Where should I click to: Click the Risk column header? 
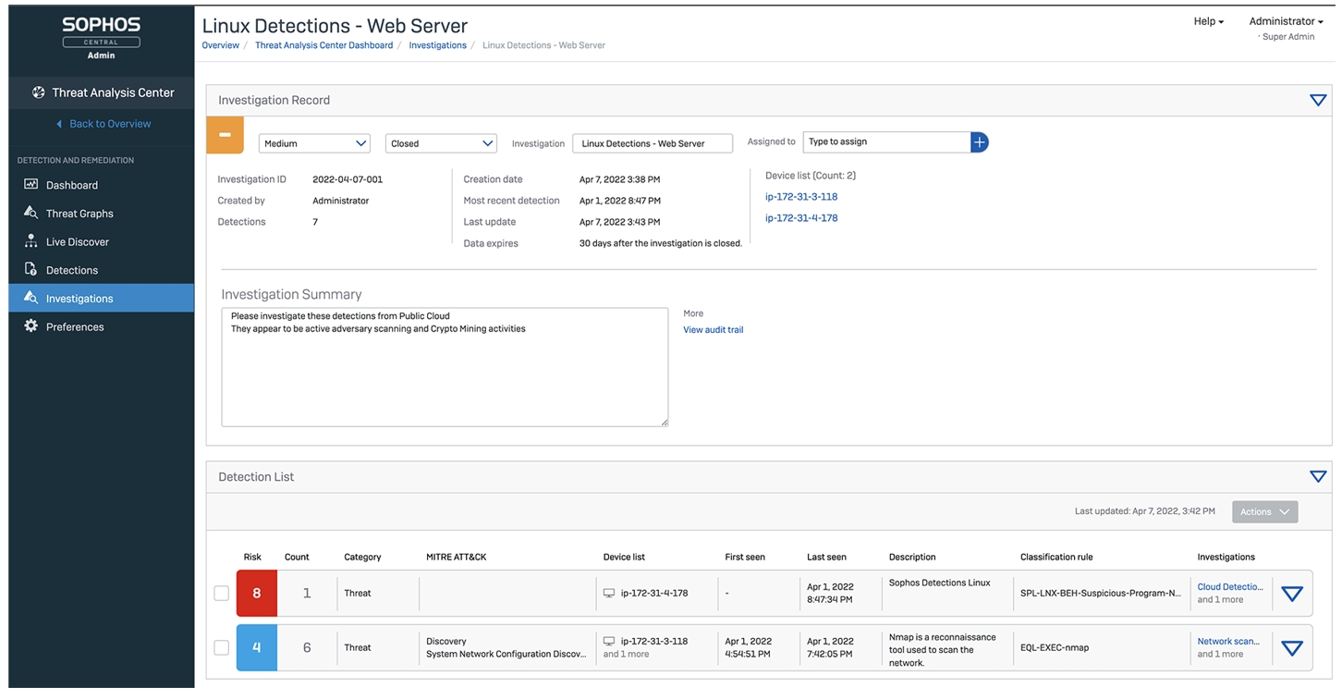click(x=252, y=558)
